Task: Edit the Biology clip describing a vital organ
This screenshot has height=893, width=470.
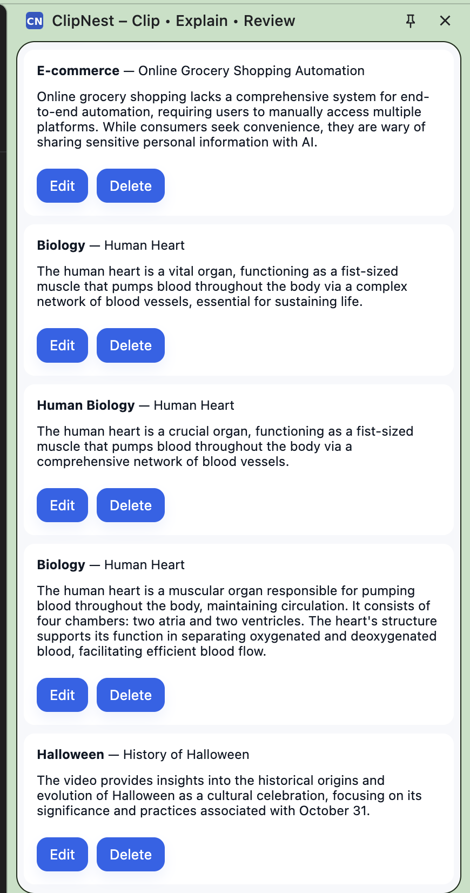Action: tap(62, 345)
